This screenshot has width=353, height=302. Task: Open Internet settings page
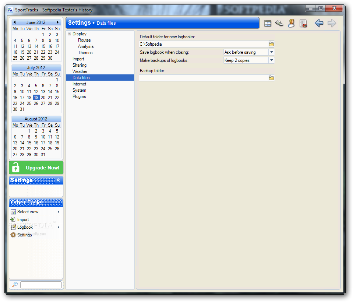tap(79, 84)
